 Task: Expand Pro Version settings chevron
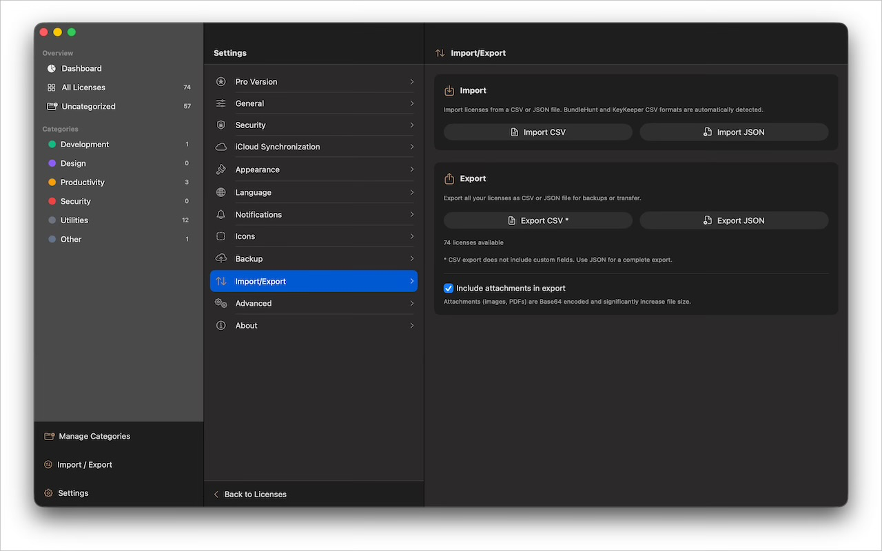click(x=412, y=81)
